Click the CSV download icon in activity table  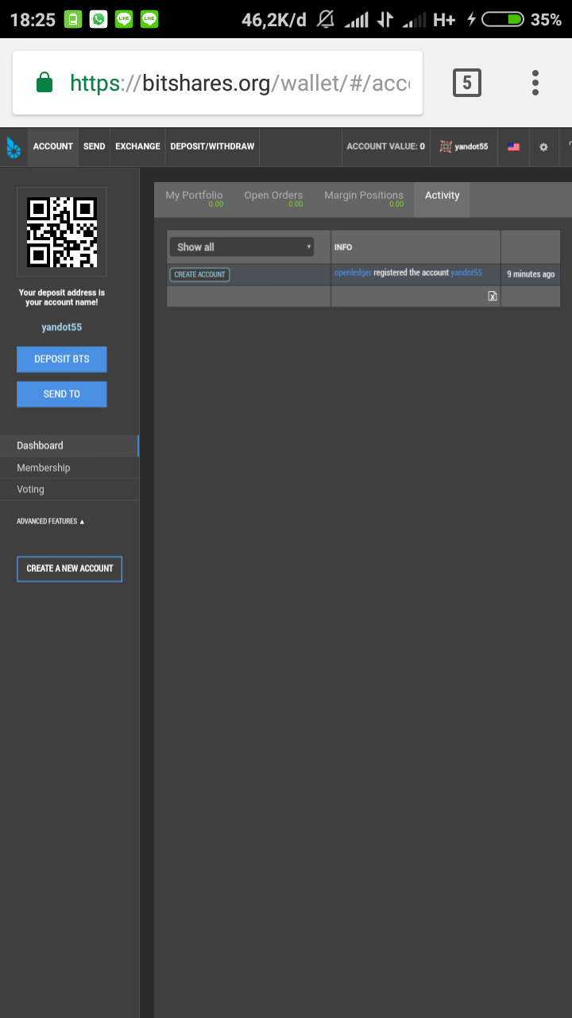(493, 296)
